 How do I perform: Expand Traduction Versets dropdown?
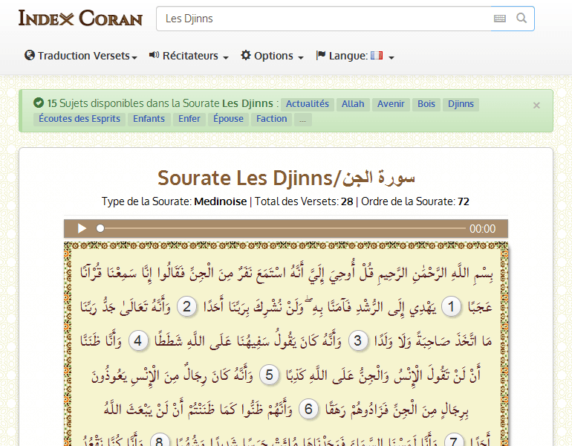81,56
